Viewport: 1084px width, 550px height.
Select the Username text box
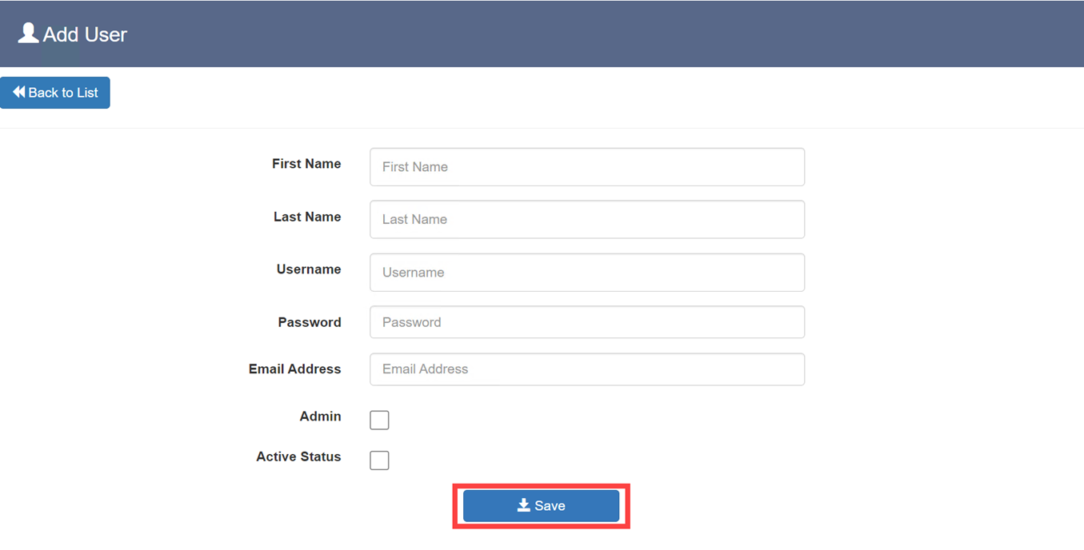[x=586, y=272]
